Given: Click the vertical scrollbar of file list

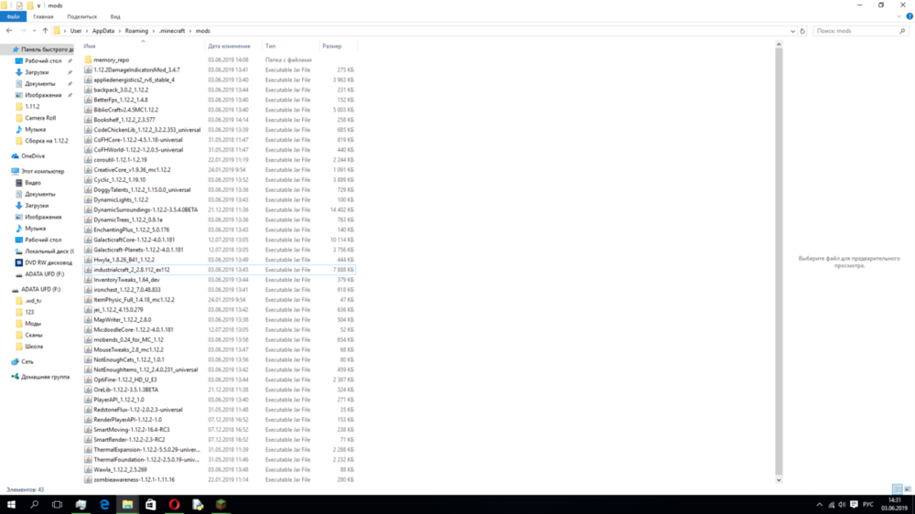Looking at the screenshot, I should coord(779,262).
